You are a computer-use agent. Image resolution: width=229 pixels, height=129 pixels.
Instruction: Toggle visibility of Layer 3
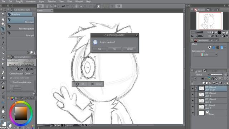click(193, 95)
